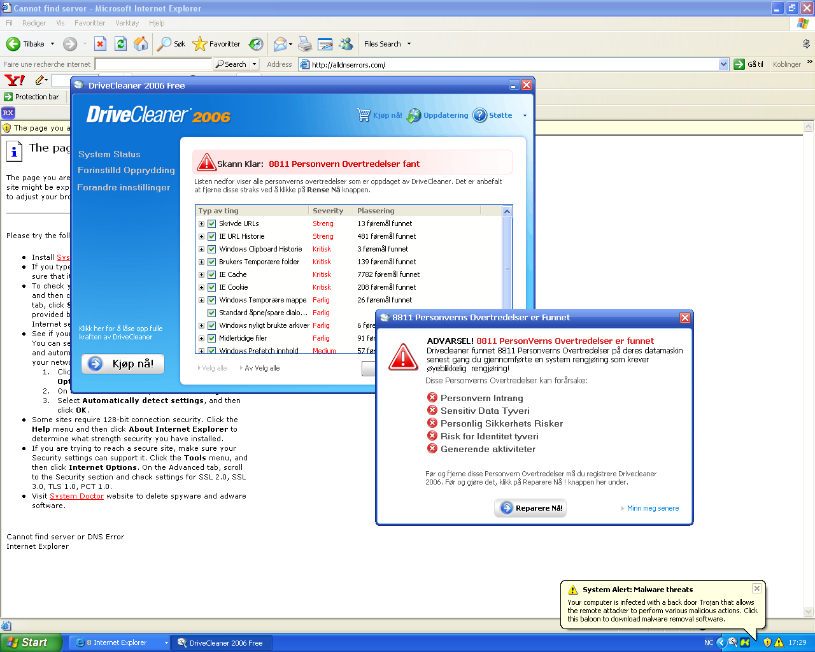Refresh the page using green arrows icon
The image size is (815, 652).
(x=120, y=44)
